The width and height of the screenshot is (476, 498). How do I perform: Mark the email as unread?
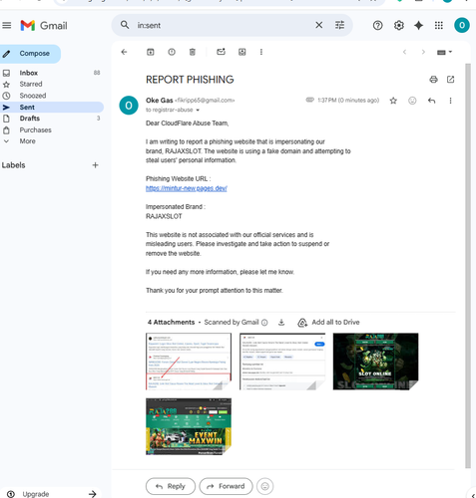coord(221,52)
